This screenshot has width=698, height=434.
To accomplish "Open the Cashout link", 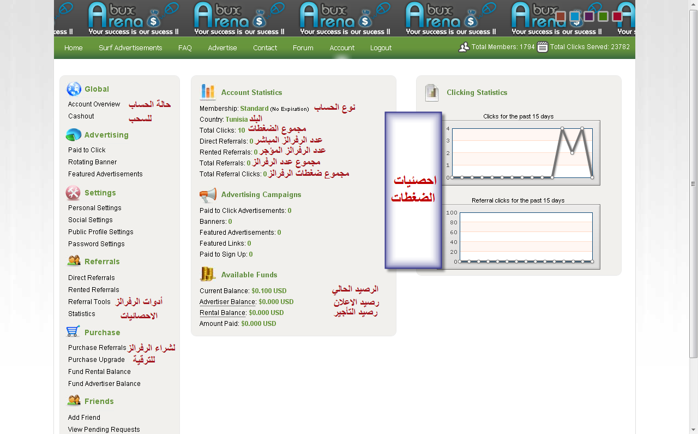I will click(x=81, y=116).
